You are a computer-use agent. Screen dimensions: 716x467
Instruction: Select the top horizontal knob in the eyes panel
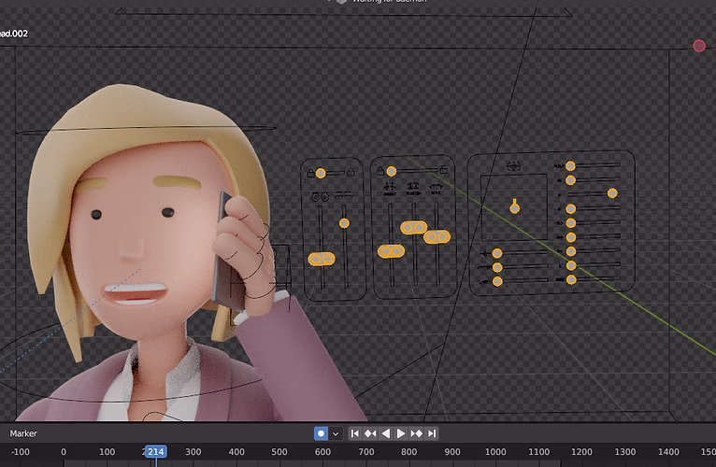point(321,173)
